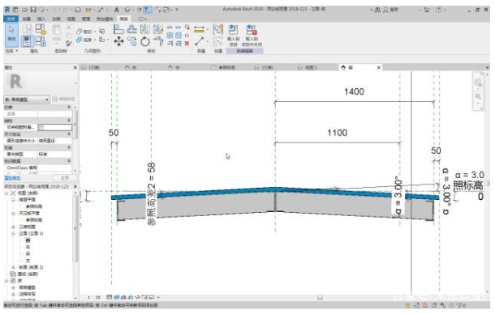Open the Join tool dropdown arrow

[95, 40]
